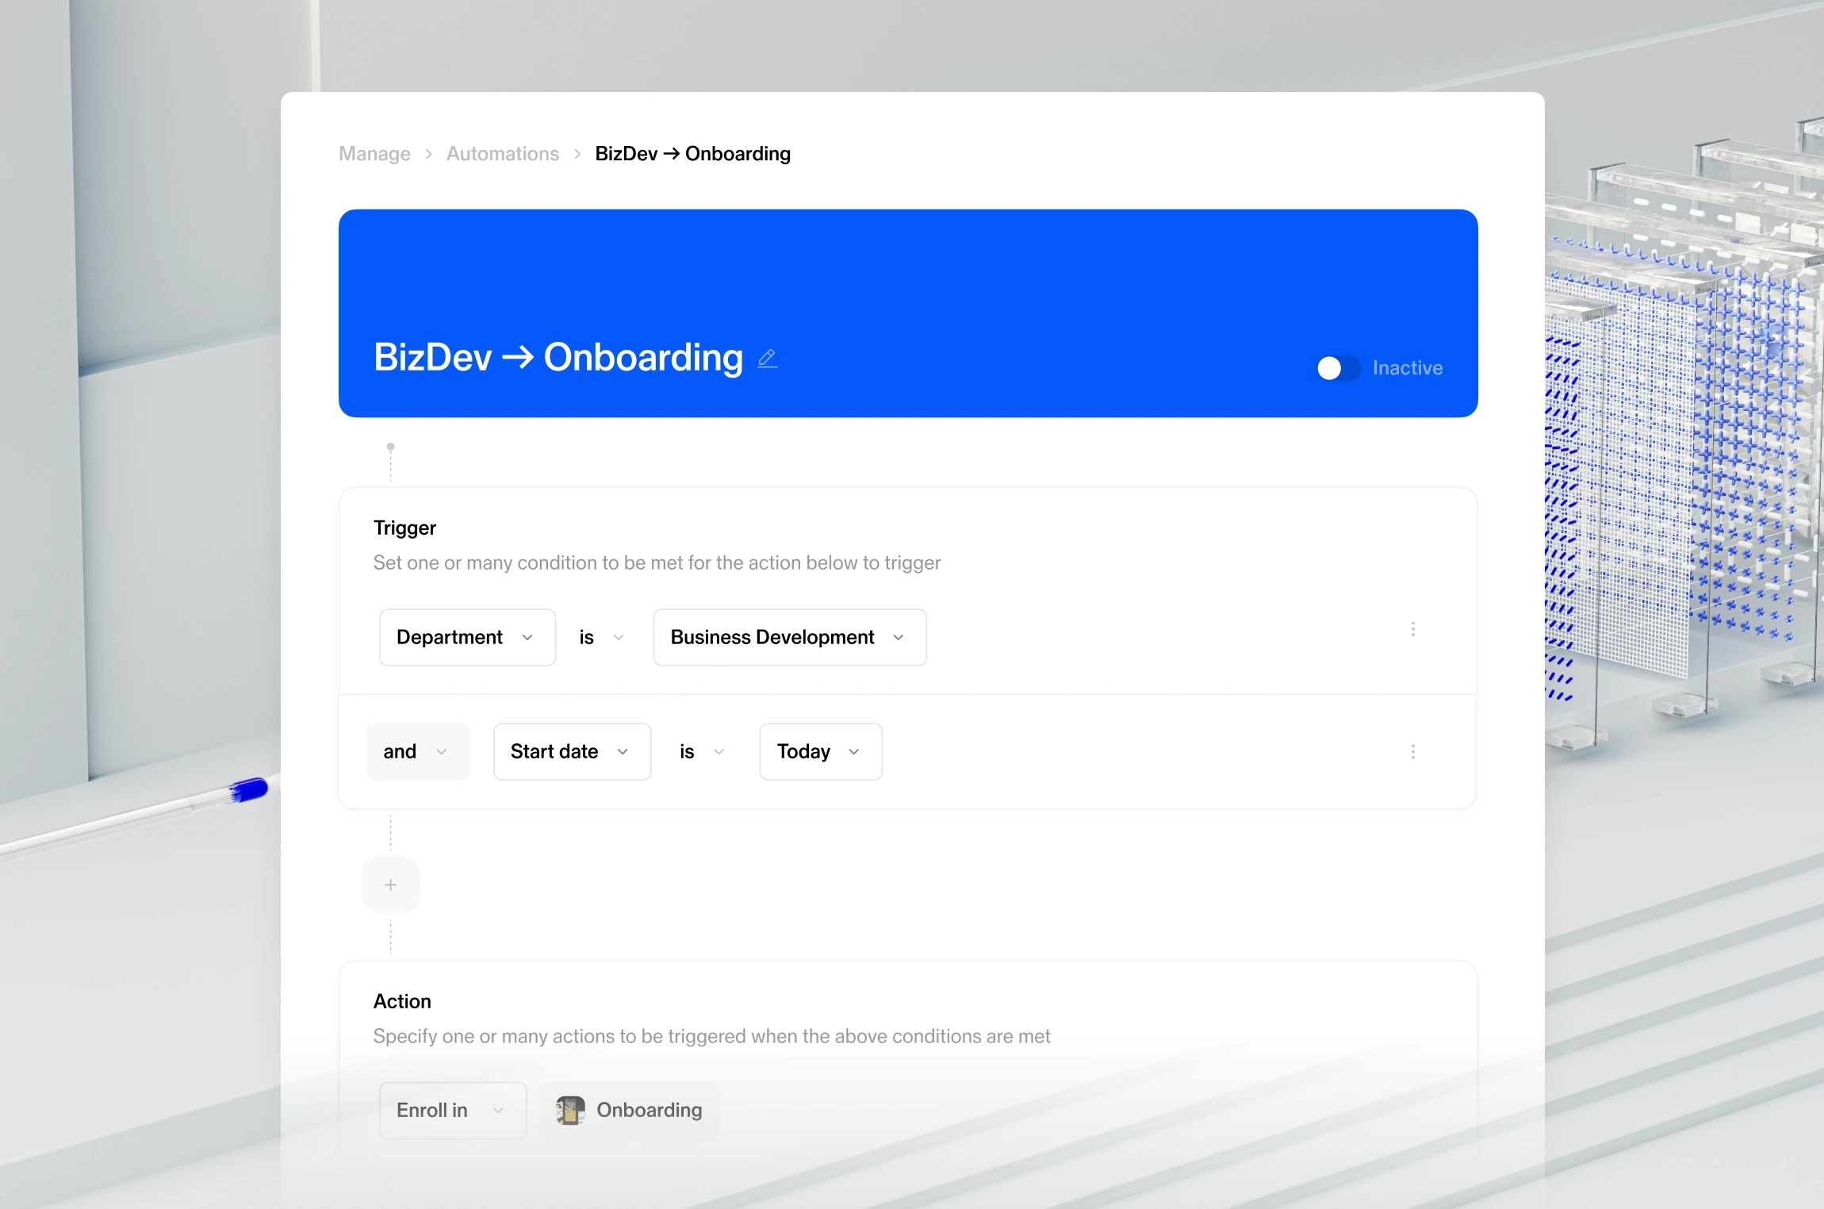Viewport: 1824px width, 1209px height.
Task: Click chevron arrow inside Department dropdown
Action: (x=527, y=638)
